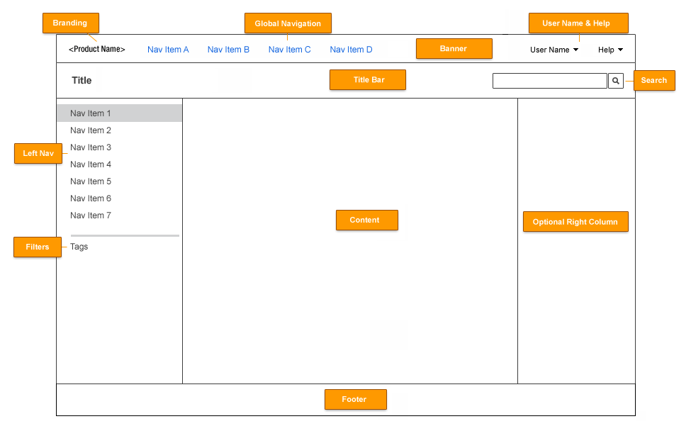Select the Optional Right Column callout
Viewport: 691px width, 431px height.
pyautogui.click(x=575, y=221)
